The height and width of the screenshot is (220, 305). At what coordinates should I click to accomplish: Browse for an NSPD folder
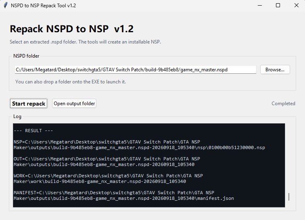point(275,70)
